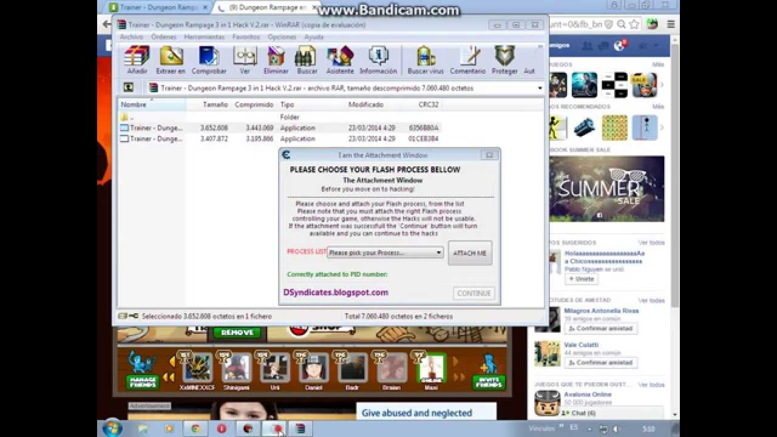Image resolution: width=777 pixels, height=437 pixels.
Task: Open Milagros Antonella Rivas profile link
Action: [x=602, y=311]
